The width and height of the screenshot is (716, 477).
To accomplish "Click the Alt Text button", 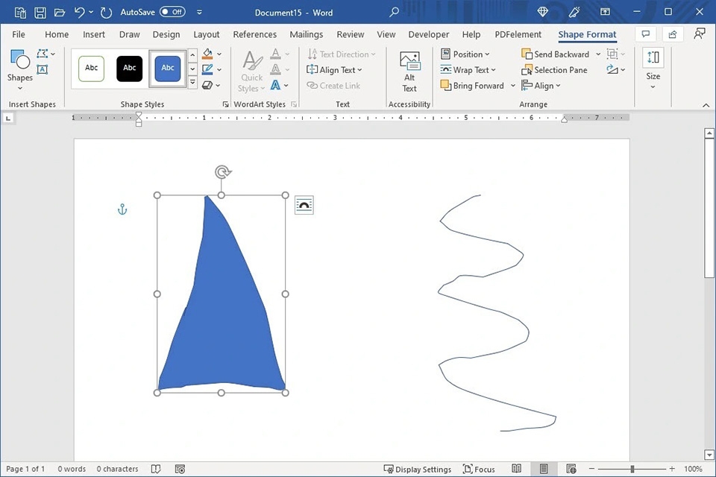I will (x=409, y=71).
